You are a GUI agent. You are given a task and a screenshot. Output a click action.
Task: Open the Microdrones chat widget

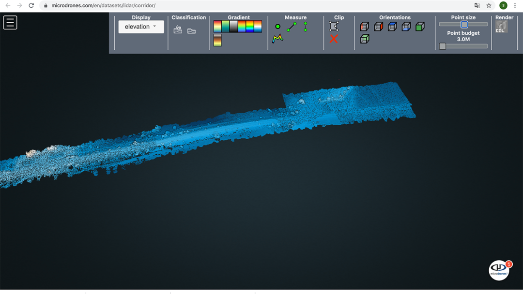(x=499, y=270)
